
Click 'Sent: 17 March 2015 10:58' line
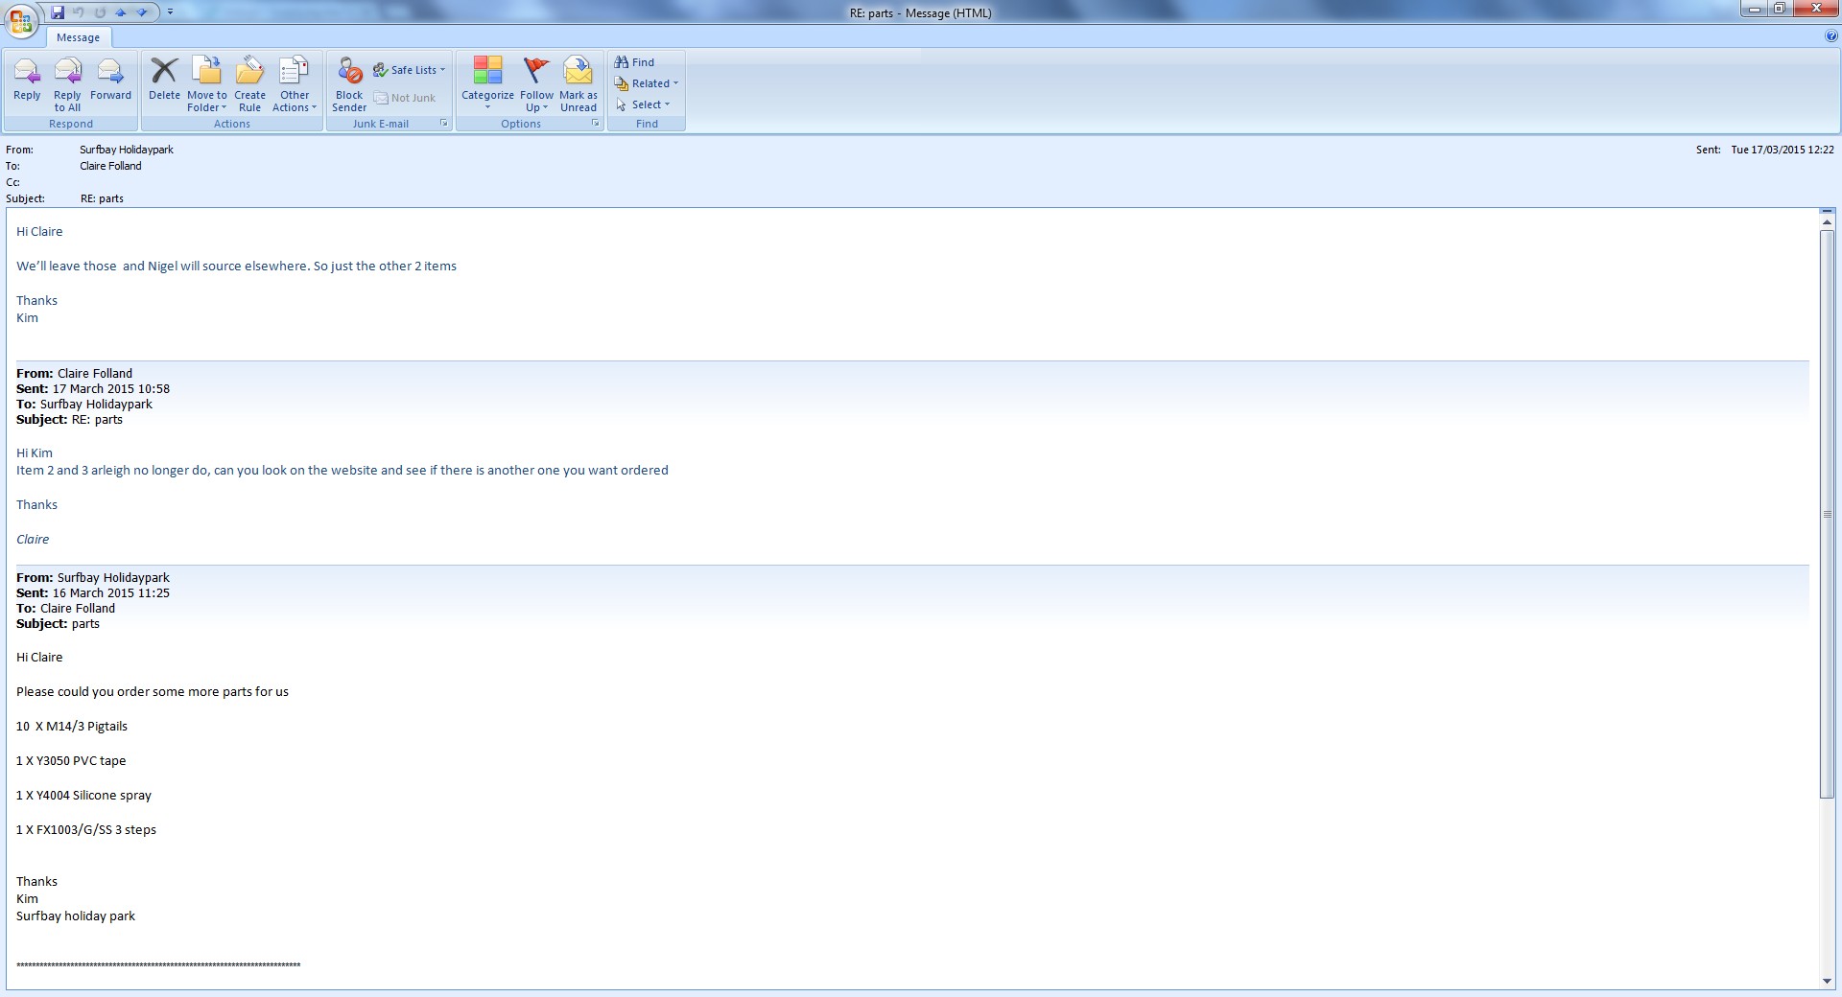93,388
